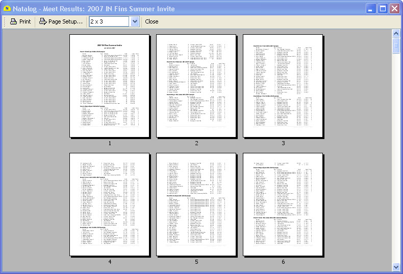The width and height of the screenshot is (403, 274).
Task: Click the vertical scrollbar thumb
Action: (396, 46)
